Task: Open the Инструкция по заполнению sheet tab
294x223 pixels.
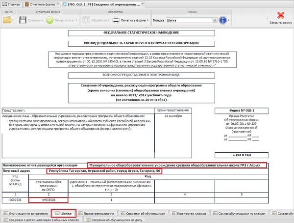Action: [26, 213]
